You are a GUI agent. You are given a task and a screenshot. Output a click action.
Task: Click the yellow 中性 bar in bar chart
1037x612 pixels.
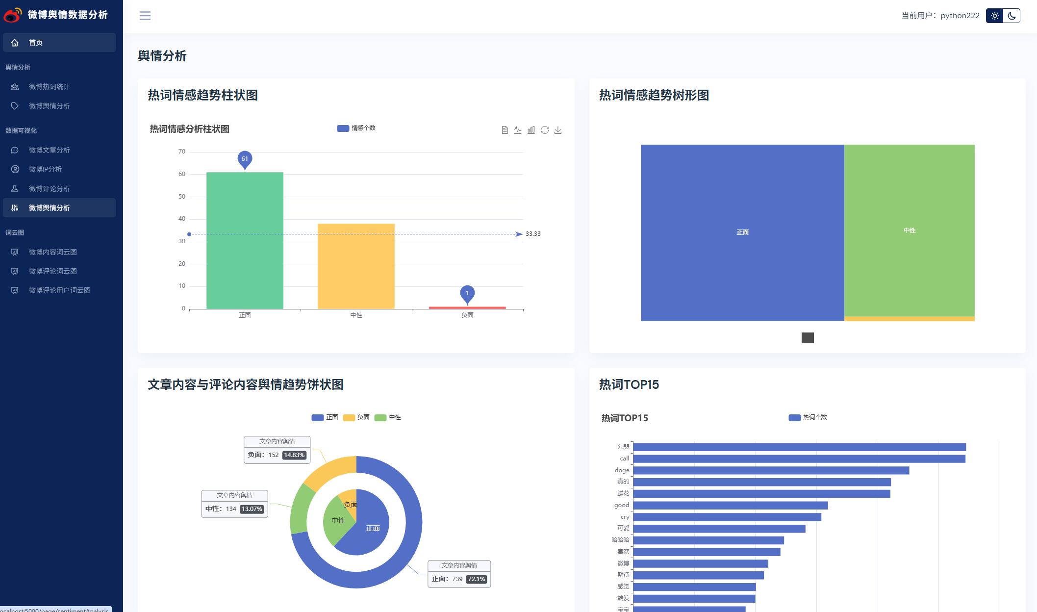(356, 266)
